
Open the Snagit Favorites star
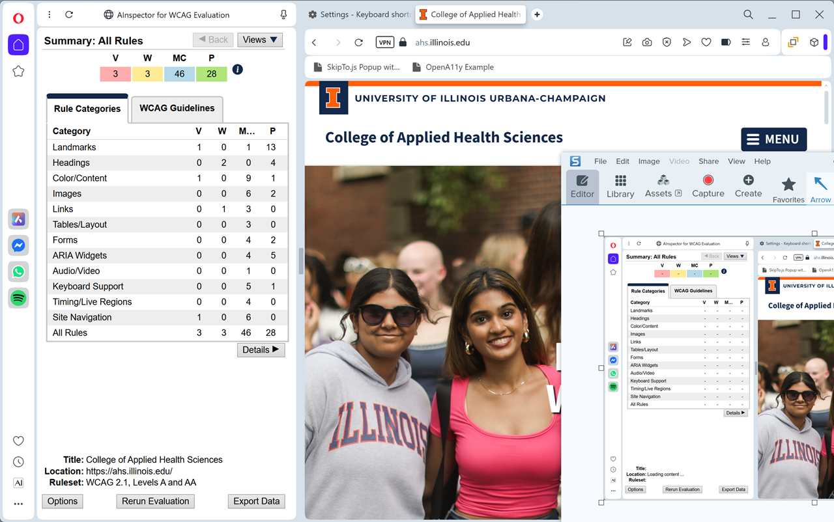point(788,189)
